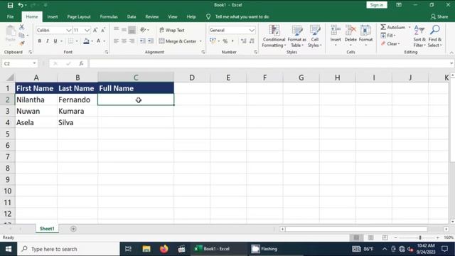Click the Insert Function fx icon
Image resolution: width=455 pixels, height=256 pixels.
(81, 63)
